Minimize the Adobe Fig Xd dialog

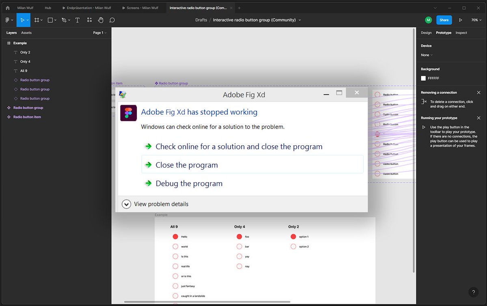point(326,95)
